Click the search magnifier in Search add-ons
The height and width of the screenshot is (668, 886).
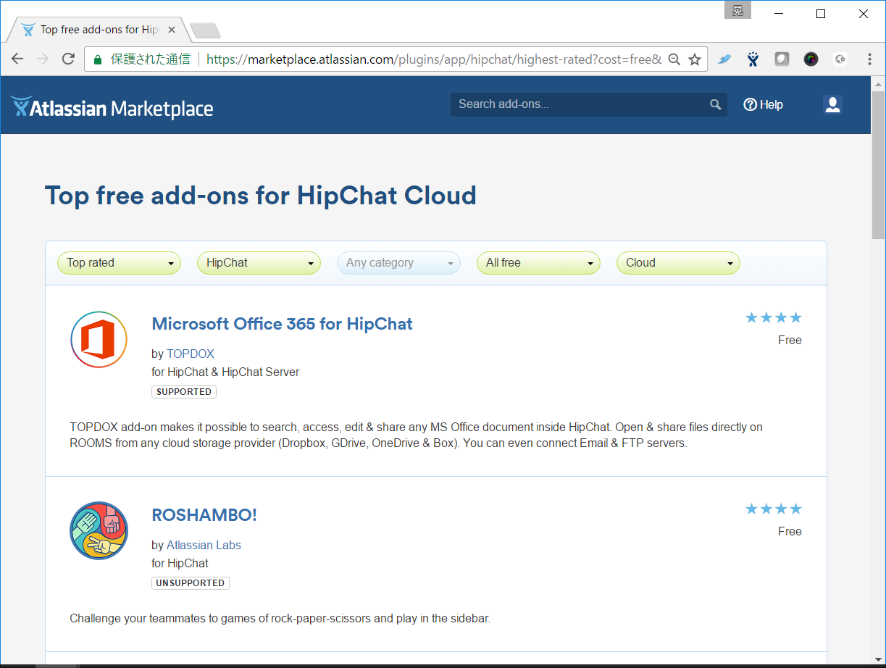[716, 104]
